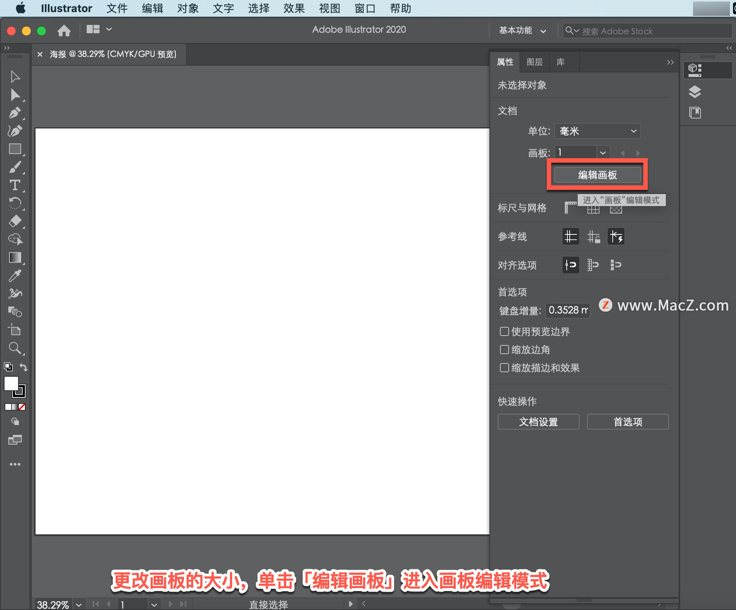Activate the Rectangle tool

pos(15,149)
